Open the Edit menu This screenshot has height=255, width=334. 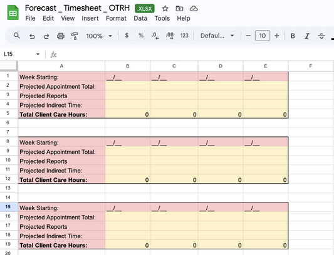point(48,18)
